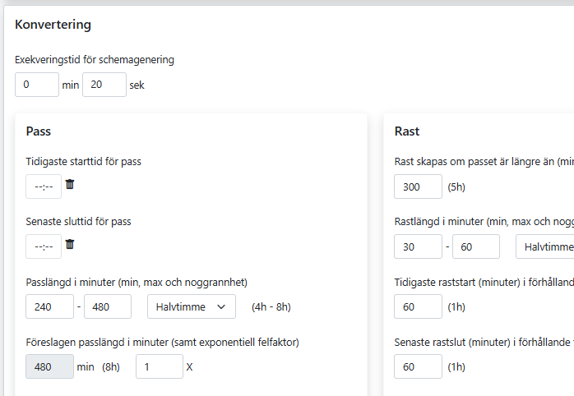Click maximum break length field showing 60

[476, 246]
